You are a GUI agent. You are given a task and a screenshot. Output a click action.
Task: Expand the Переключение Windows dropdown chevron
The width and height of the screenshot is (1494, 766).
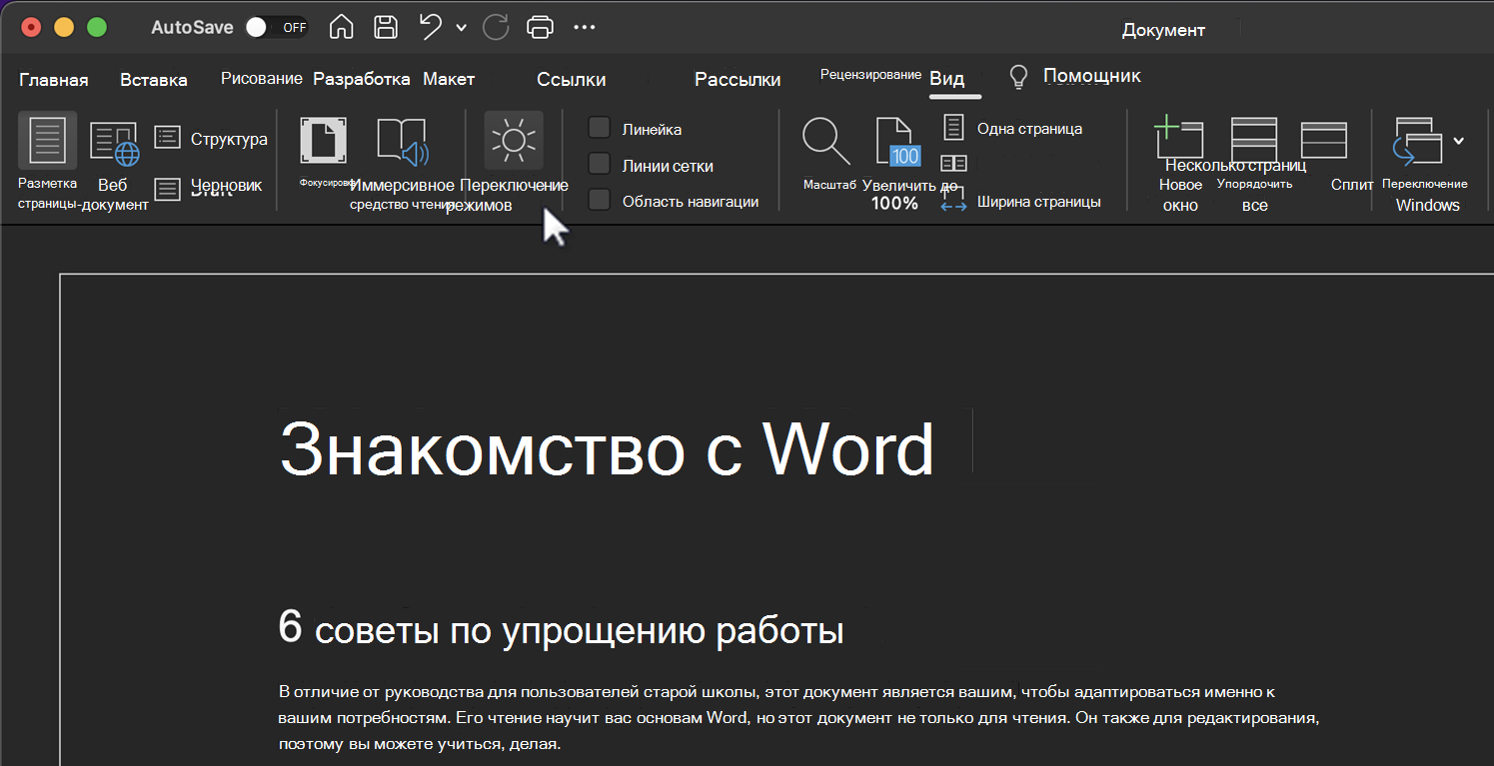(1459, 141)
